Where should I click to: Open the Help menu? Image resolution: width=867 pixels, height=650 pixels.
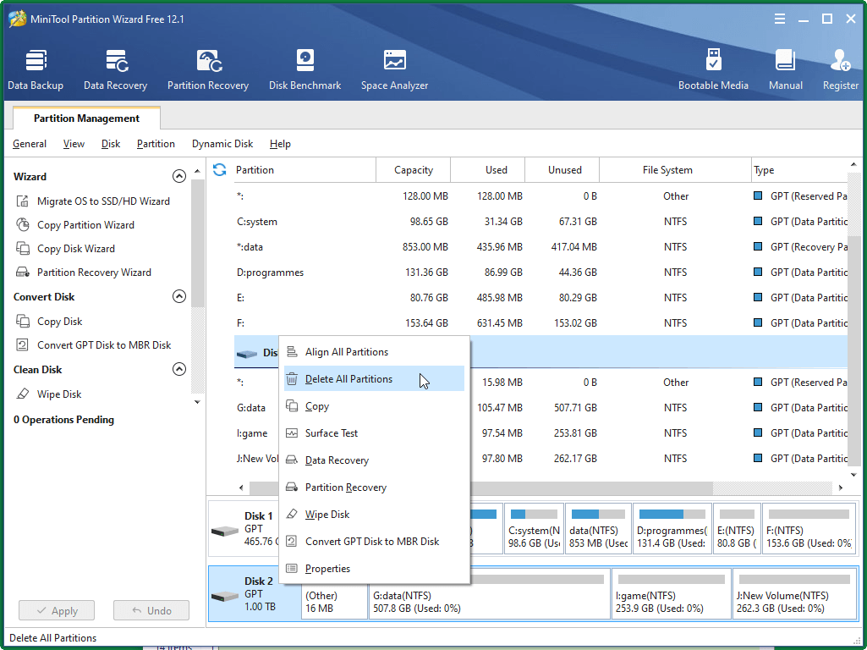(x=280, y=144)
